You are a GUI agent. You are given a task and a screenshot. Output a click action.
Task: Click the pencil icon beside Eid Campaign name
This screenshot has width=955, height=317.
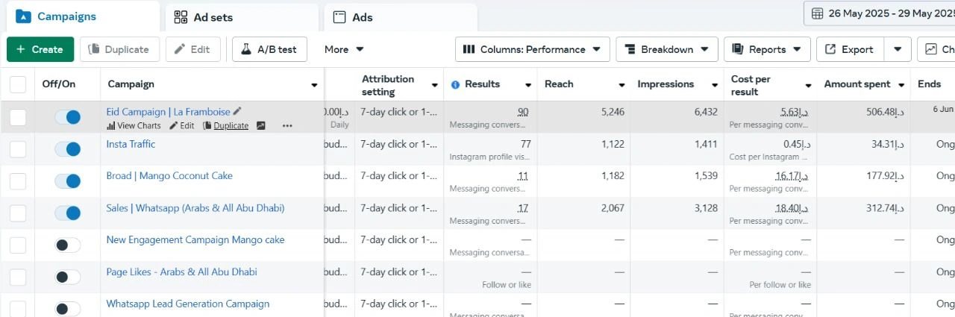point(237,112)
